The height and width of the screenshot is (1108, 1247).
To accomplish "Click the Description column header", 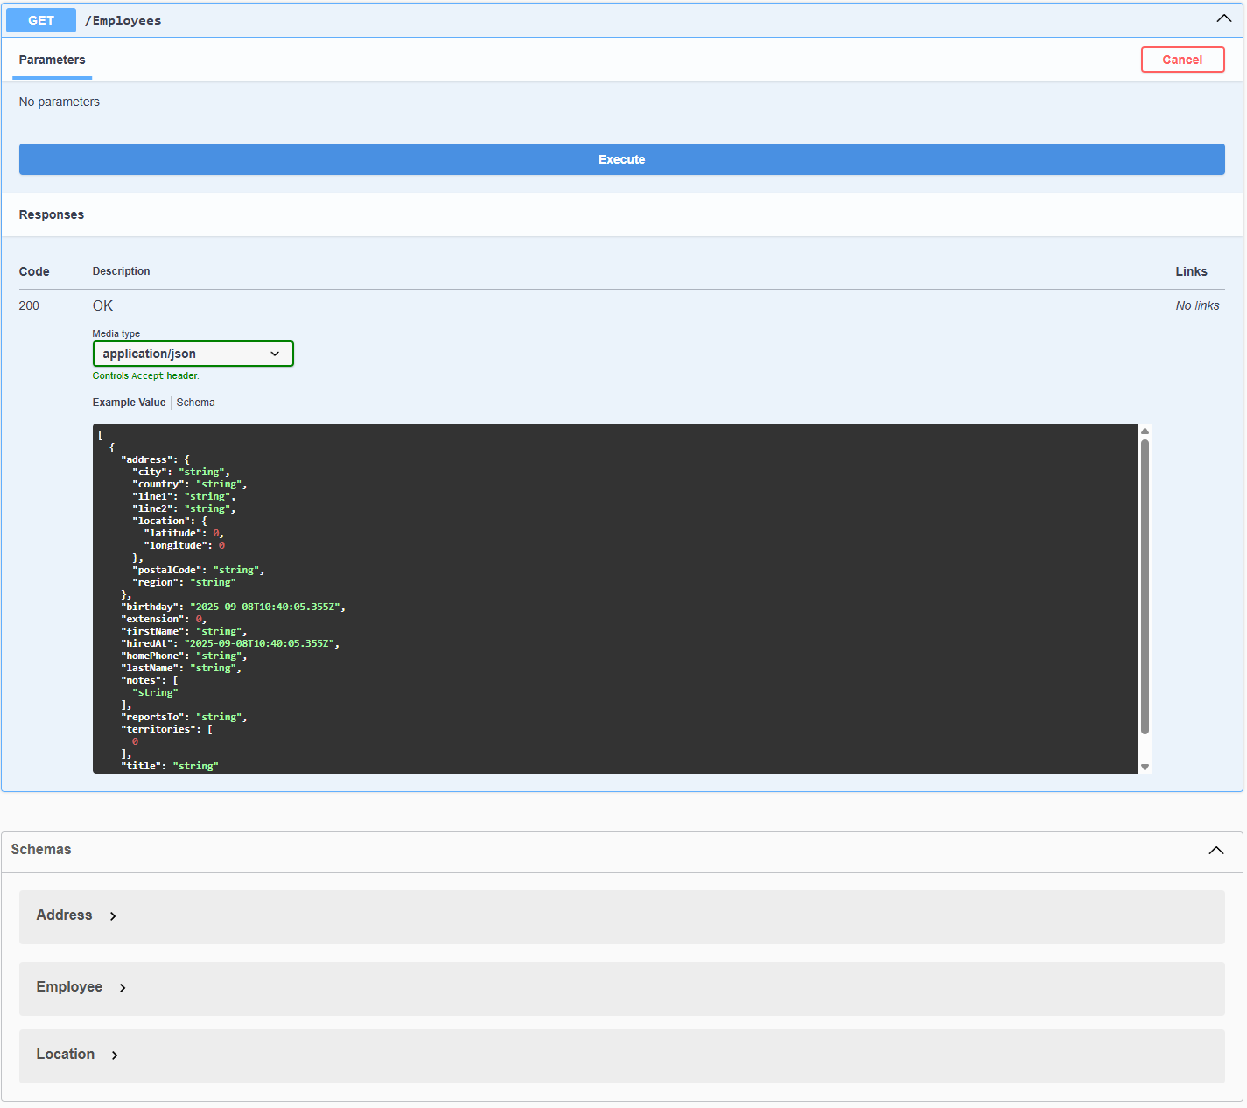I will (x=121, y=271).
